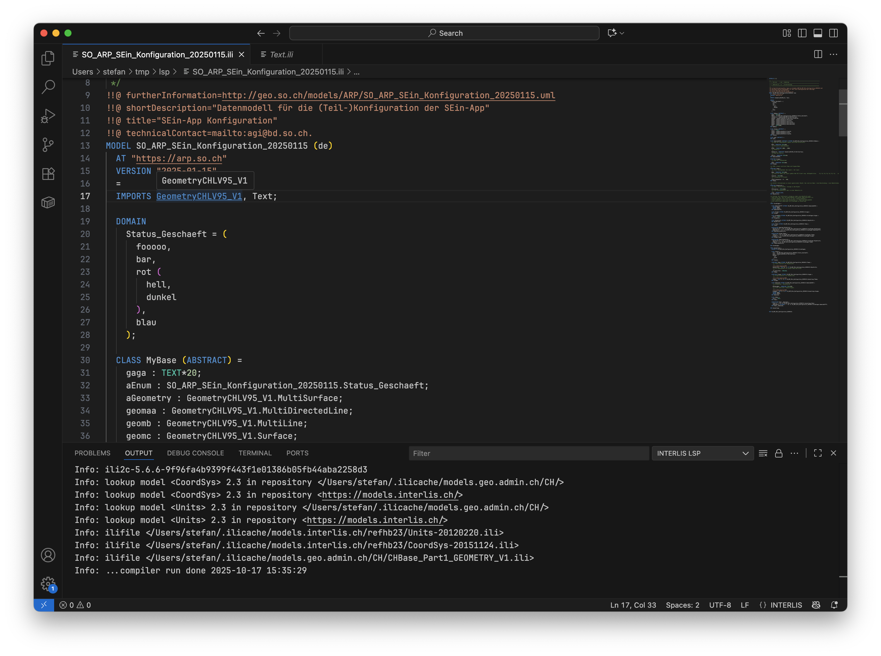
Task: Open the breadcrumb ellipsis after the file name
Action: (357, 72)
